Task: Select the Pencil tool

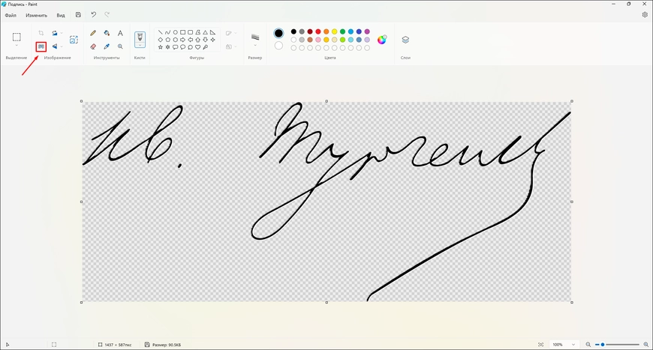Action: tap(93, 33)
